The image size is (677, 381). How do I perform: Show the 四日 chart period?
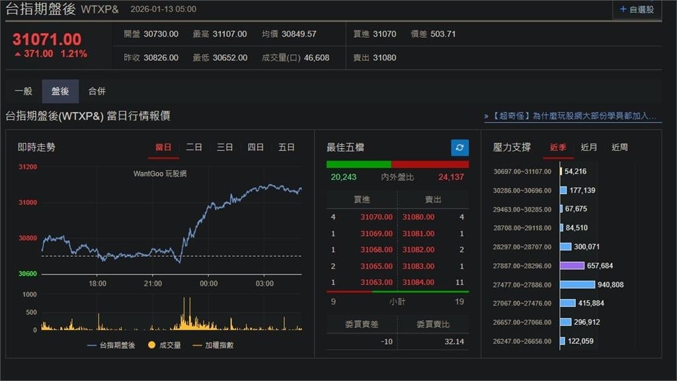(256, 148)
